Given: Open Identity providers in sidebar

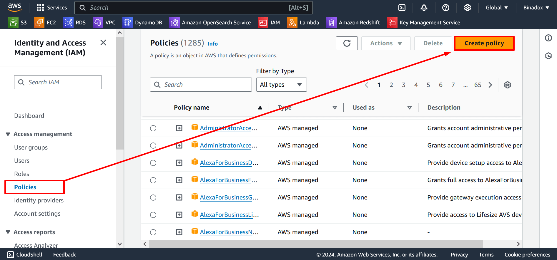Looking at the screenshot, I should click(39, 200).
